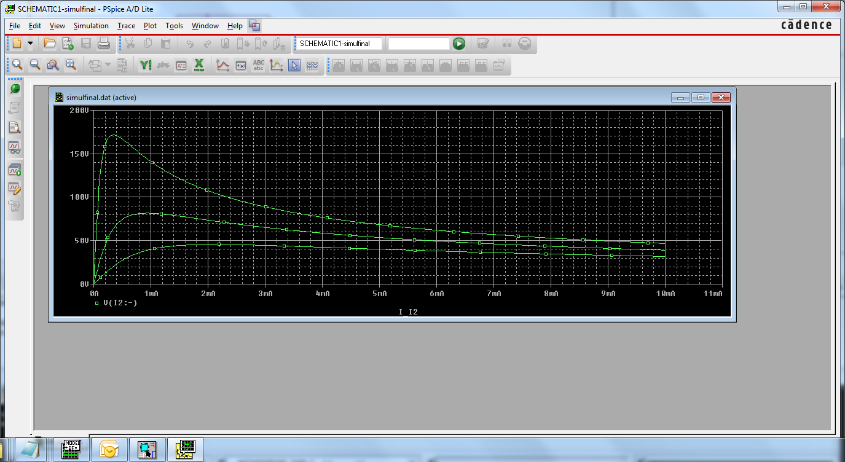Click the cadence logo
Viewport: 845px width, 462px height.
806,25
